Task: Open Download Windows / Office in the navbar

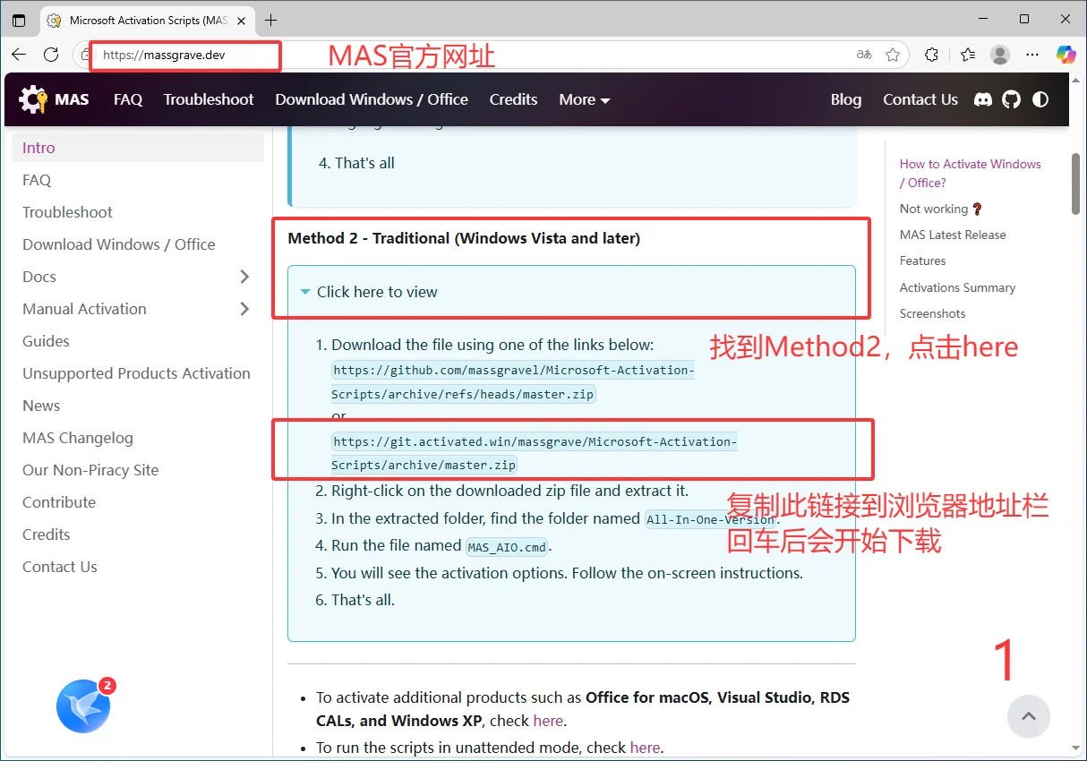Action: [x=372, y=99]
